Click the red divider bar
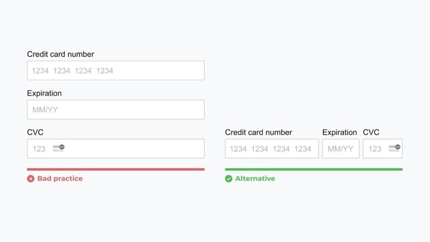 pyautogui.click(x=116, y=169)
